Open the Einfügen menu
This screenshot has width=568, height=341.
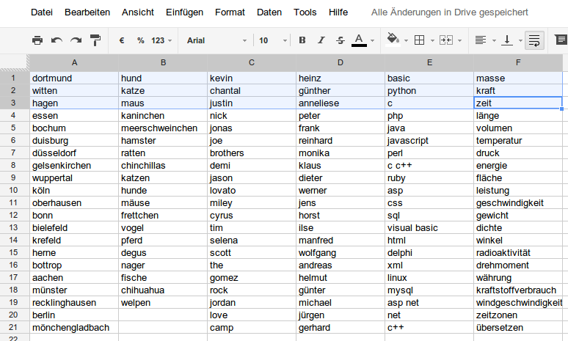[x=184, y=12]
